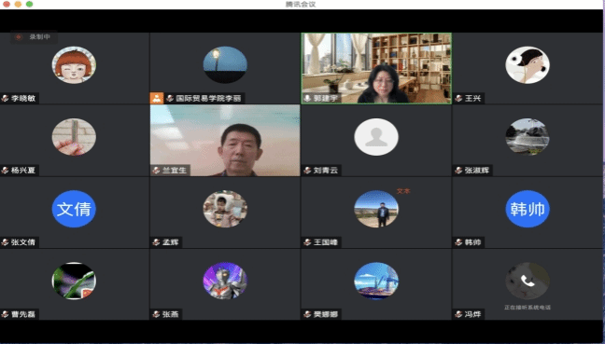Click the muted mic icon beside 韩帅
The image size is (605, 344).
point(458,242)
